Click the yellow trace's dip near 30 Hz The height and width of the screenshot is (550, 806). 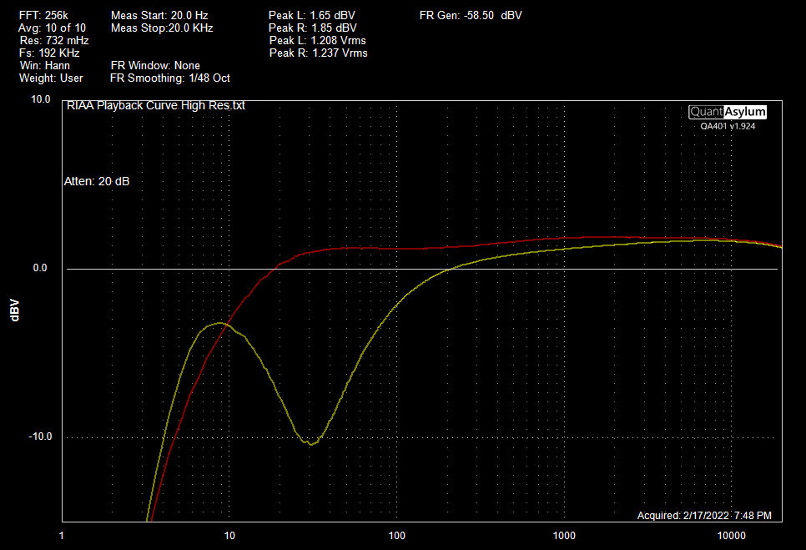point(311,444)
